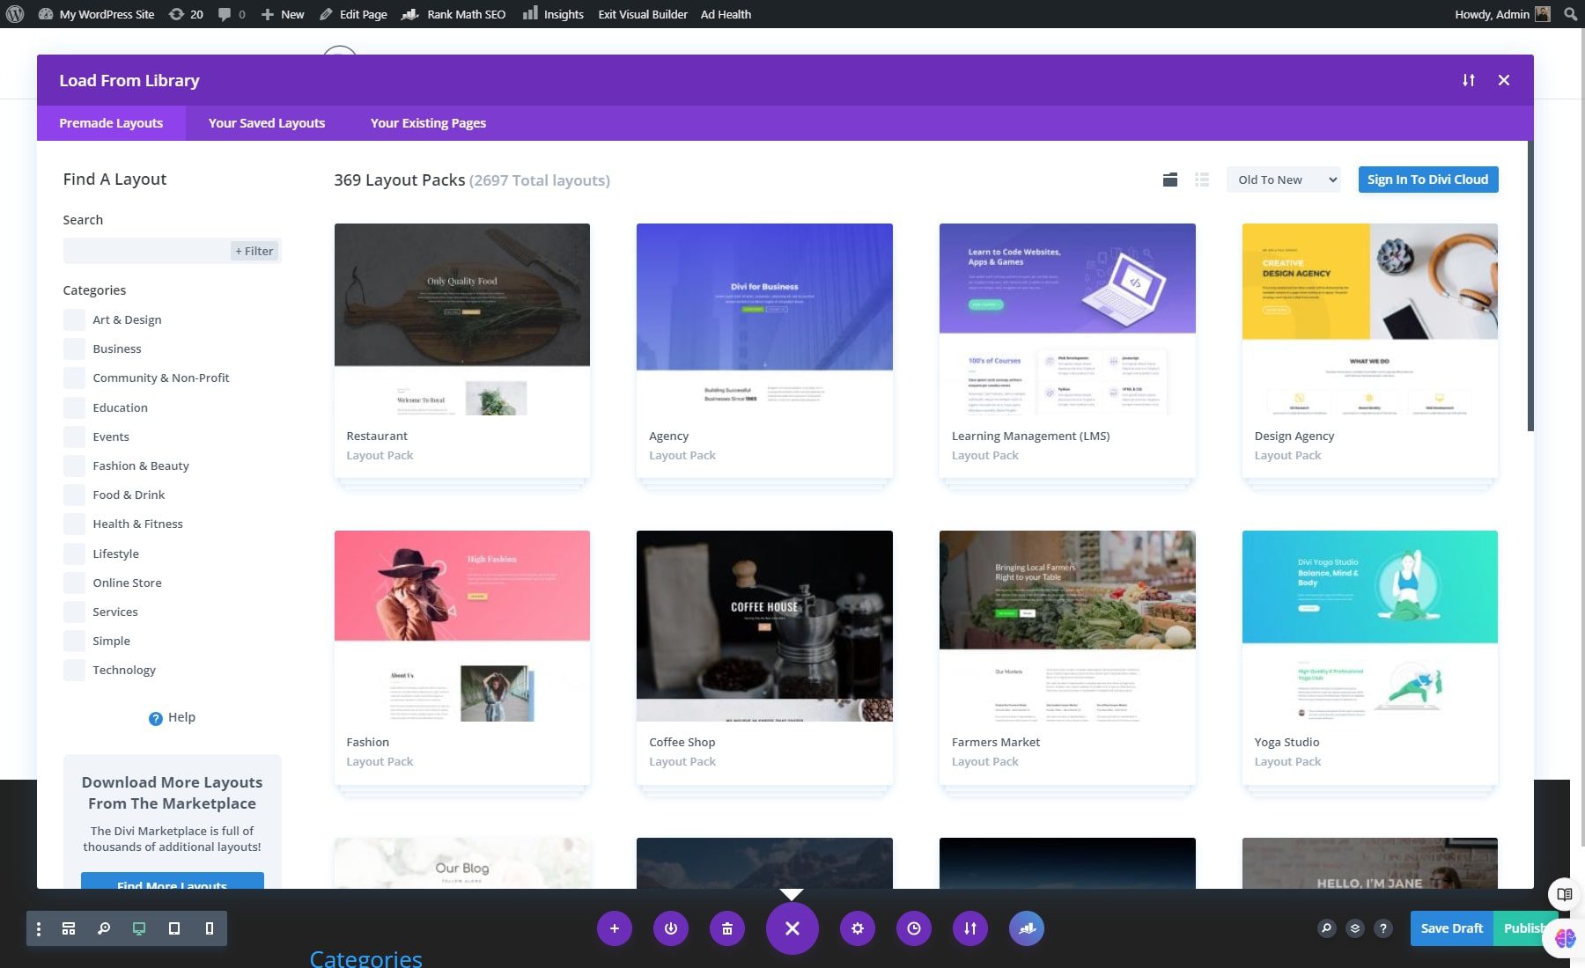Click the trash icon to clear the layout

(726, 928)
